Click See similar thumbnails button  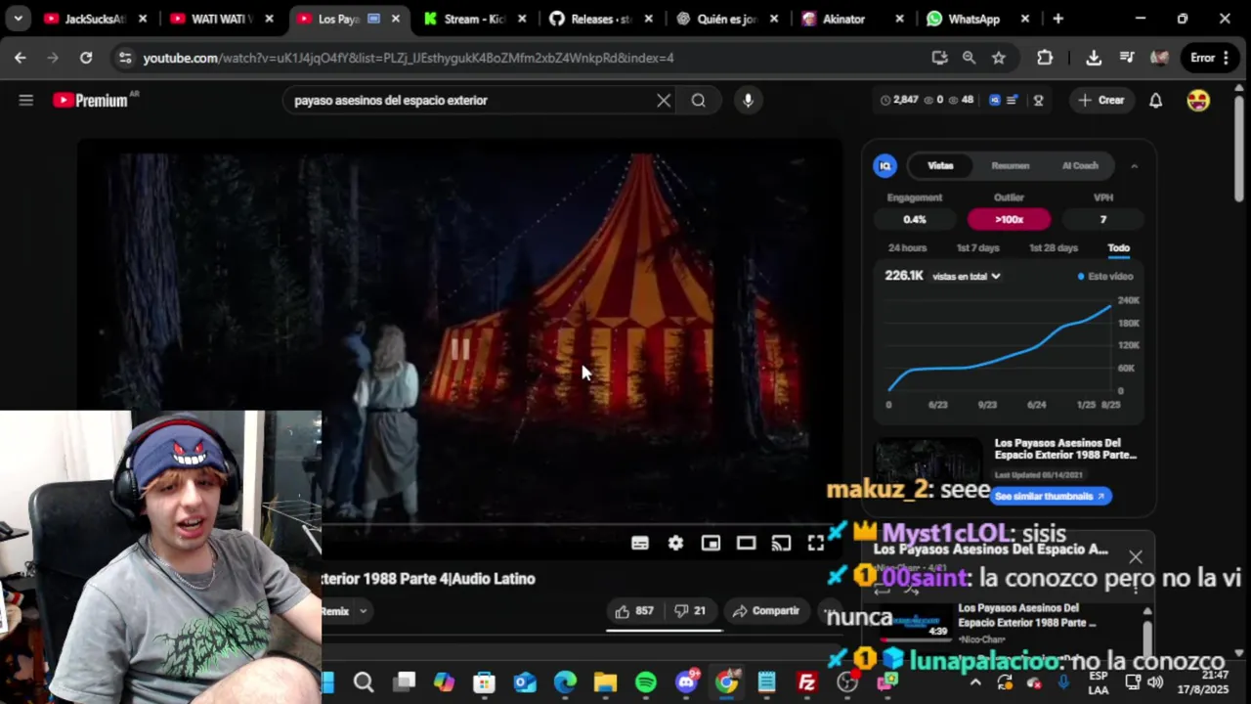[x=1049, y=497]
